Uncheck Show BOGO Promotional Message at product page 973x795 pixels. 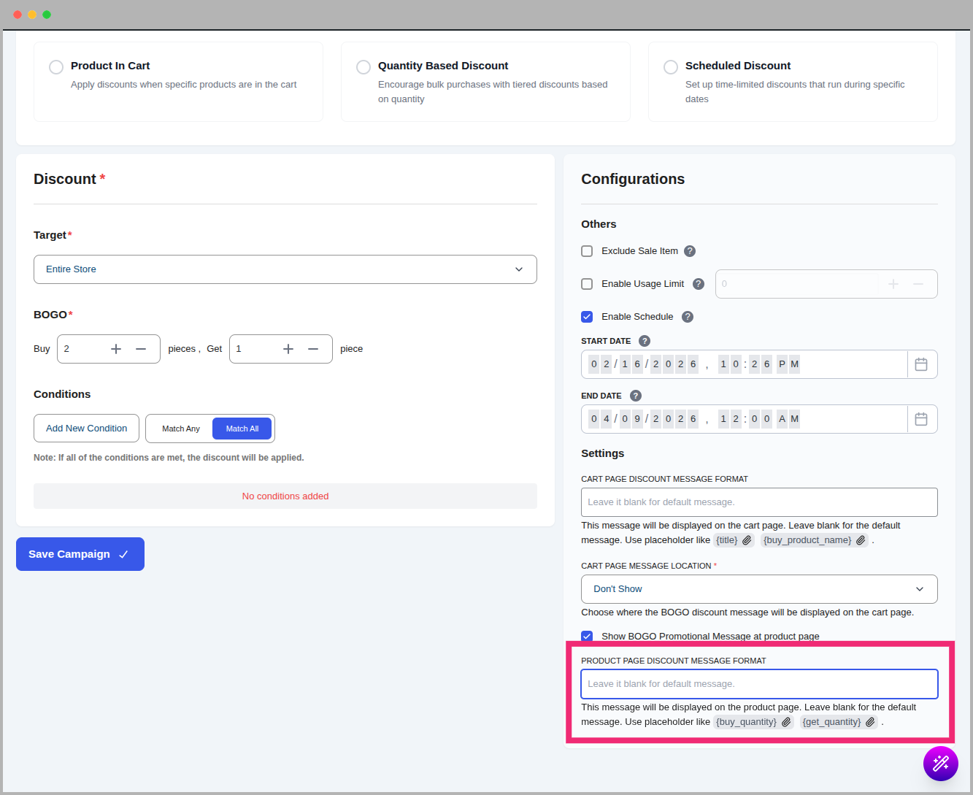(x=587, y=636)
